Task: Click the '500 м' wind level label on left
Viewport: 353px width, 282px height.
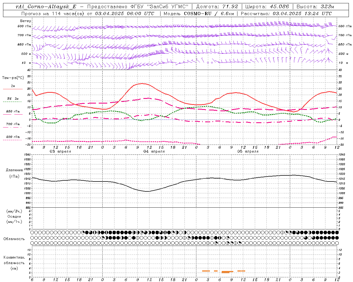Action: pyautogui.click(x=26, y=54)
